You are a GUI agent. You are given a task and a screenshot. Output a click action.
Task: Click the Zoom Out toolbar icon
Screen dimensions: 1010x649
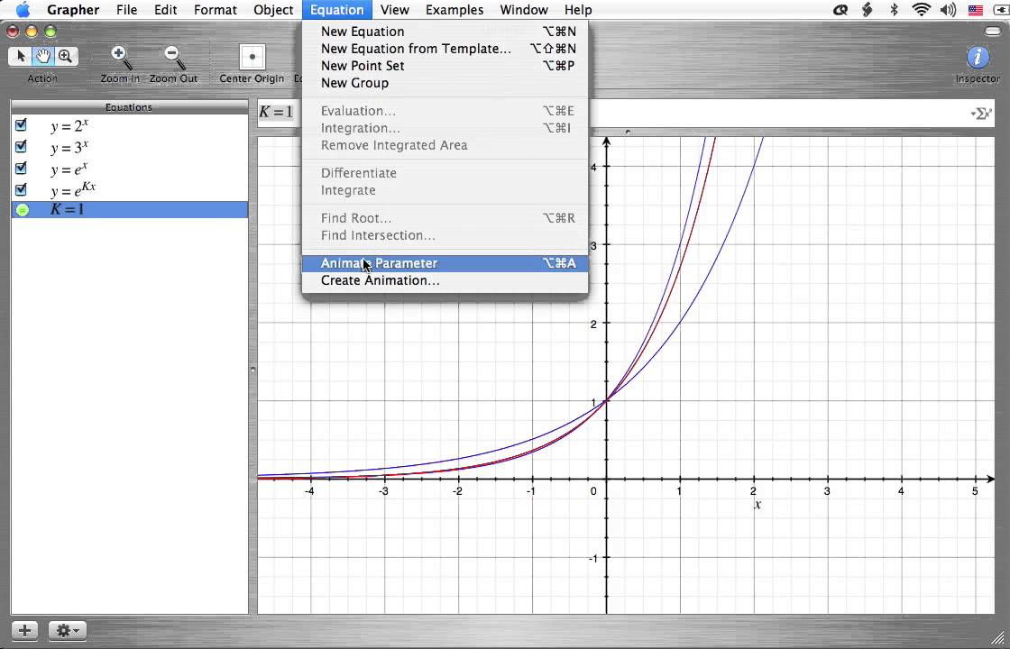click(x=174, y=58)
